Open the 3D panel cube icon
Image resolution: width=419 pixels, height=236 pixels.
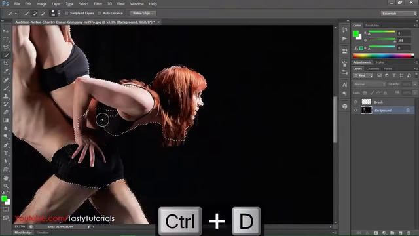pyautogui.click(x=345, y=106)
